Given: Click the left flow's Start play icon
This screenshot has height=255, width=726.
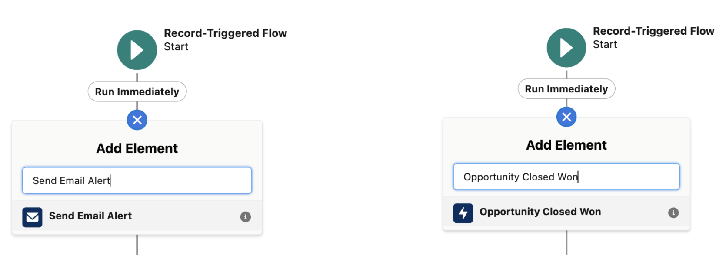Looking at the screenshot, I should point(137,49).
